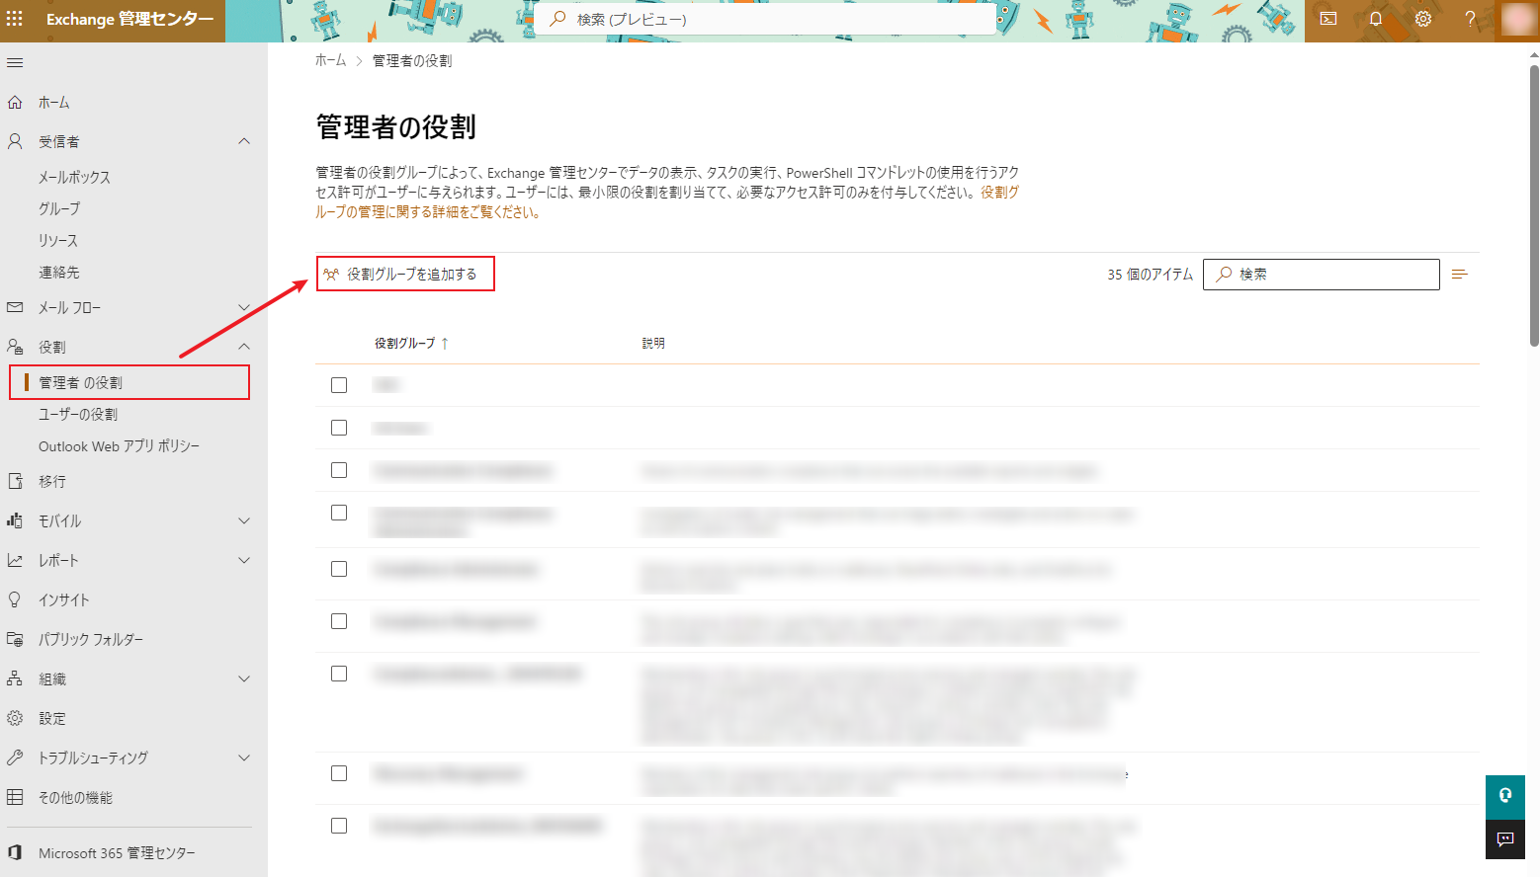Open リソース in sidebar
This screenshot has height=877, width=1540.
58,241
